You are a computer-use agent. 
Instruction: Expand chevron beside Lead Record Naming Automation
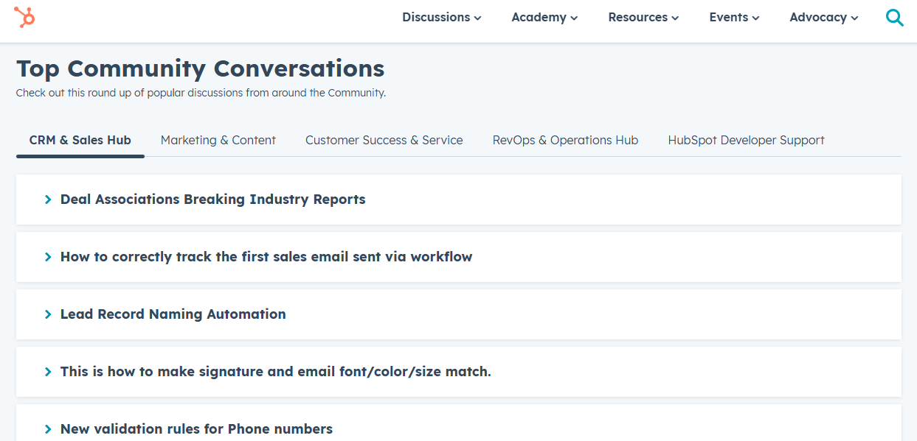click(48, 314)
